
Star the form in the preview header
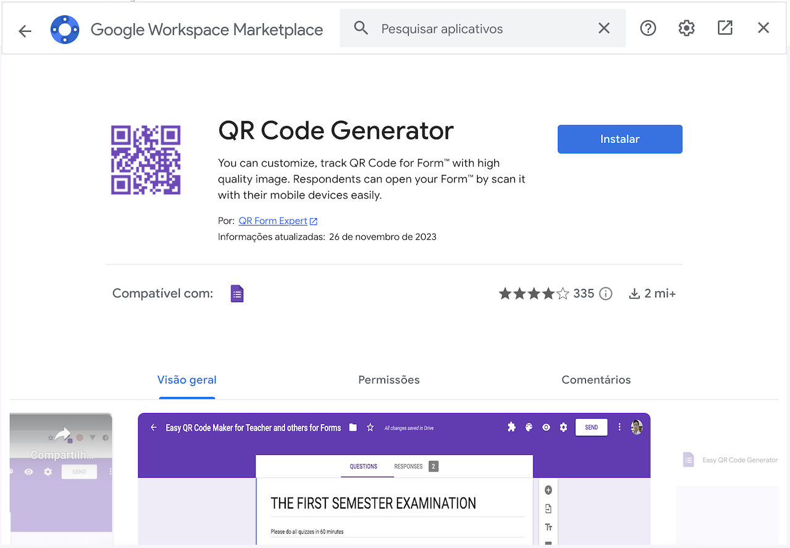pyautogui.click(x=370, y=427)
